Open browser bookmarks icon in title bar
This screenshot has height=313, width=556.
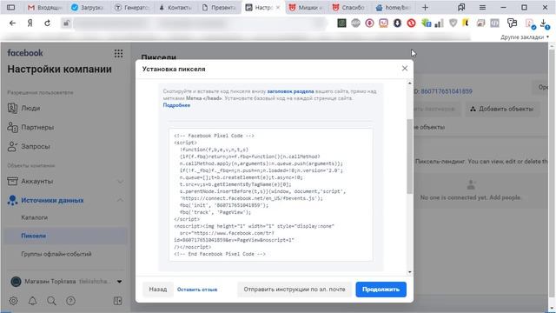(461, 8)
